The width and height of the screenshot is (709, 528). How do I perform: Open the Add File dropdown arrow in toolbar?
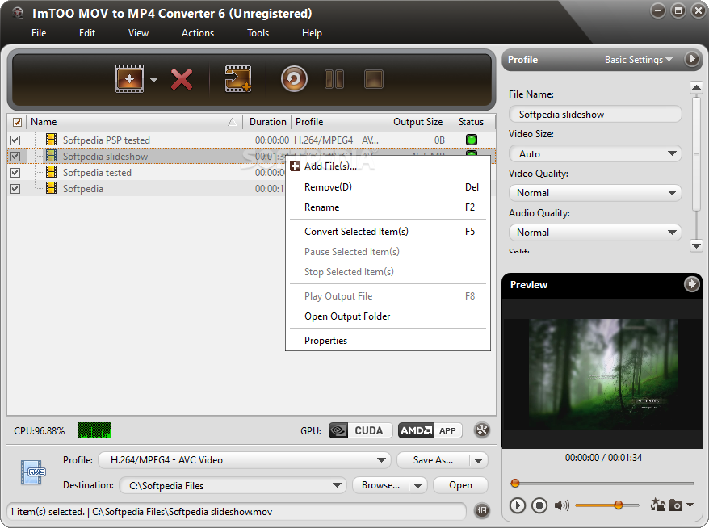153,80
